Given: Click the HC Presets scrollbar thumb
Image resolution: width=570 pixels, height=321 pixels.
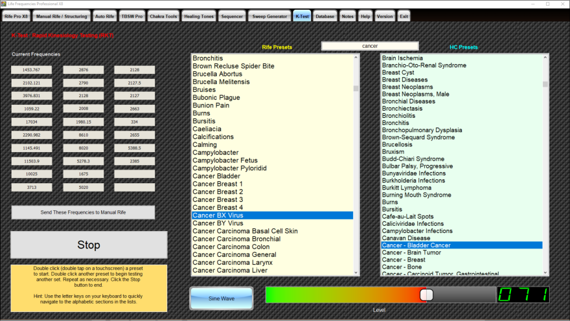Looking at the screenshot, I should (545, 84).
